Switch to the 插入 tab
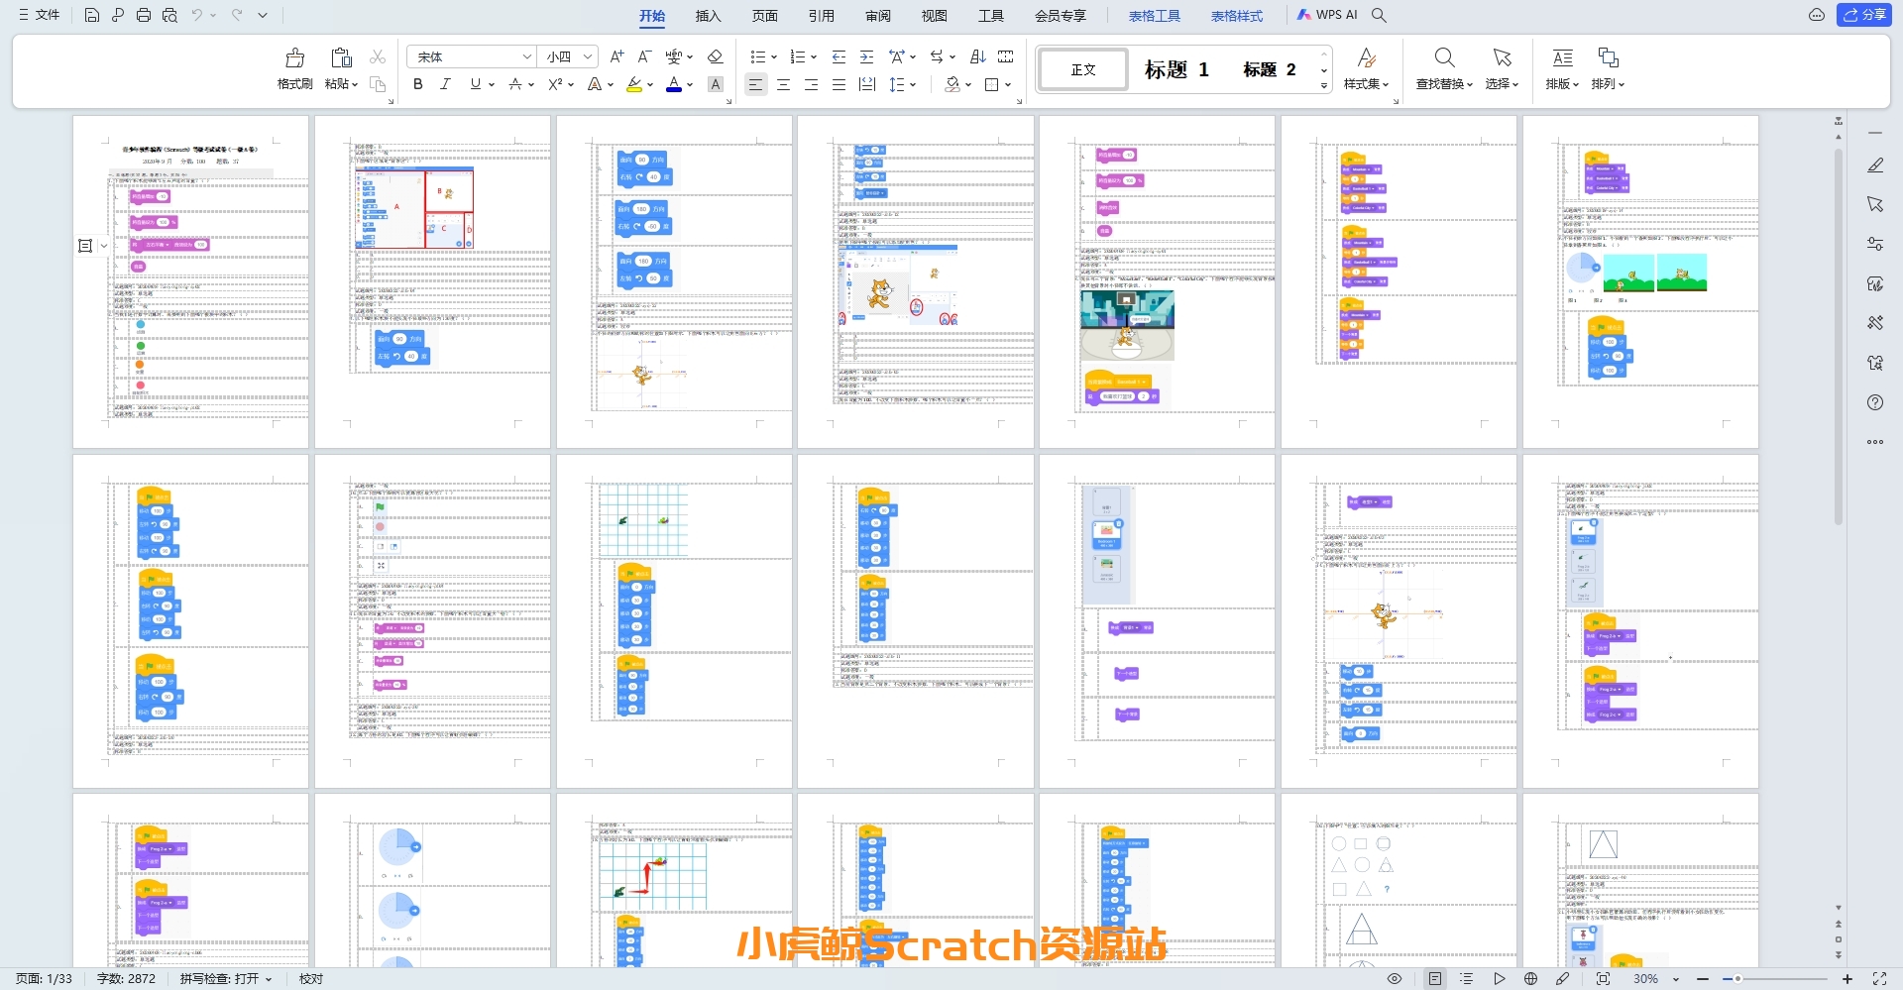This screenshot has width=1903, height=990. tap(708, 15)
